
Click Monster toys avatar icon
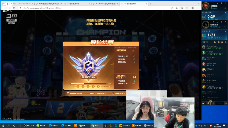coord(204,47)
